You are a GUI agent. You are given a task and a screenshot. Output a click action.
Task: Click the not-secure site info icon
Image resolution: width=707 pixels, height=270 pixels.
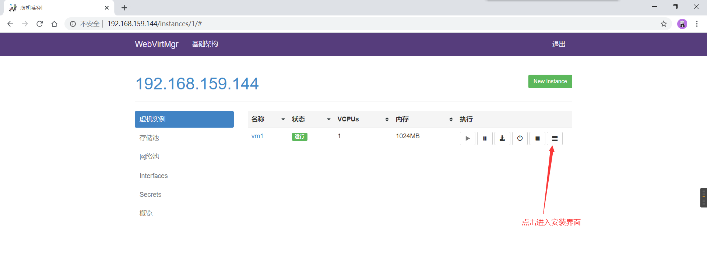pyautogui.click(x=73, y=24)
